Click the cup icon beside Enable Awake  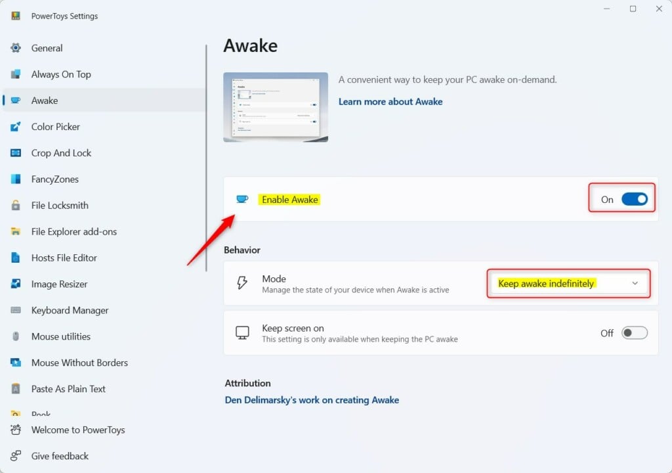coord(242,199)
